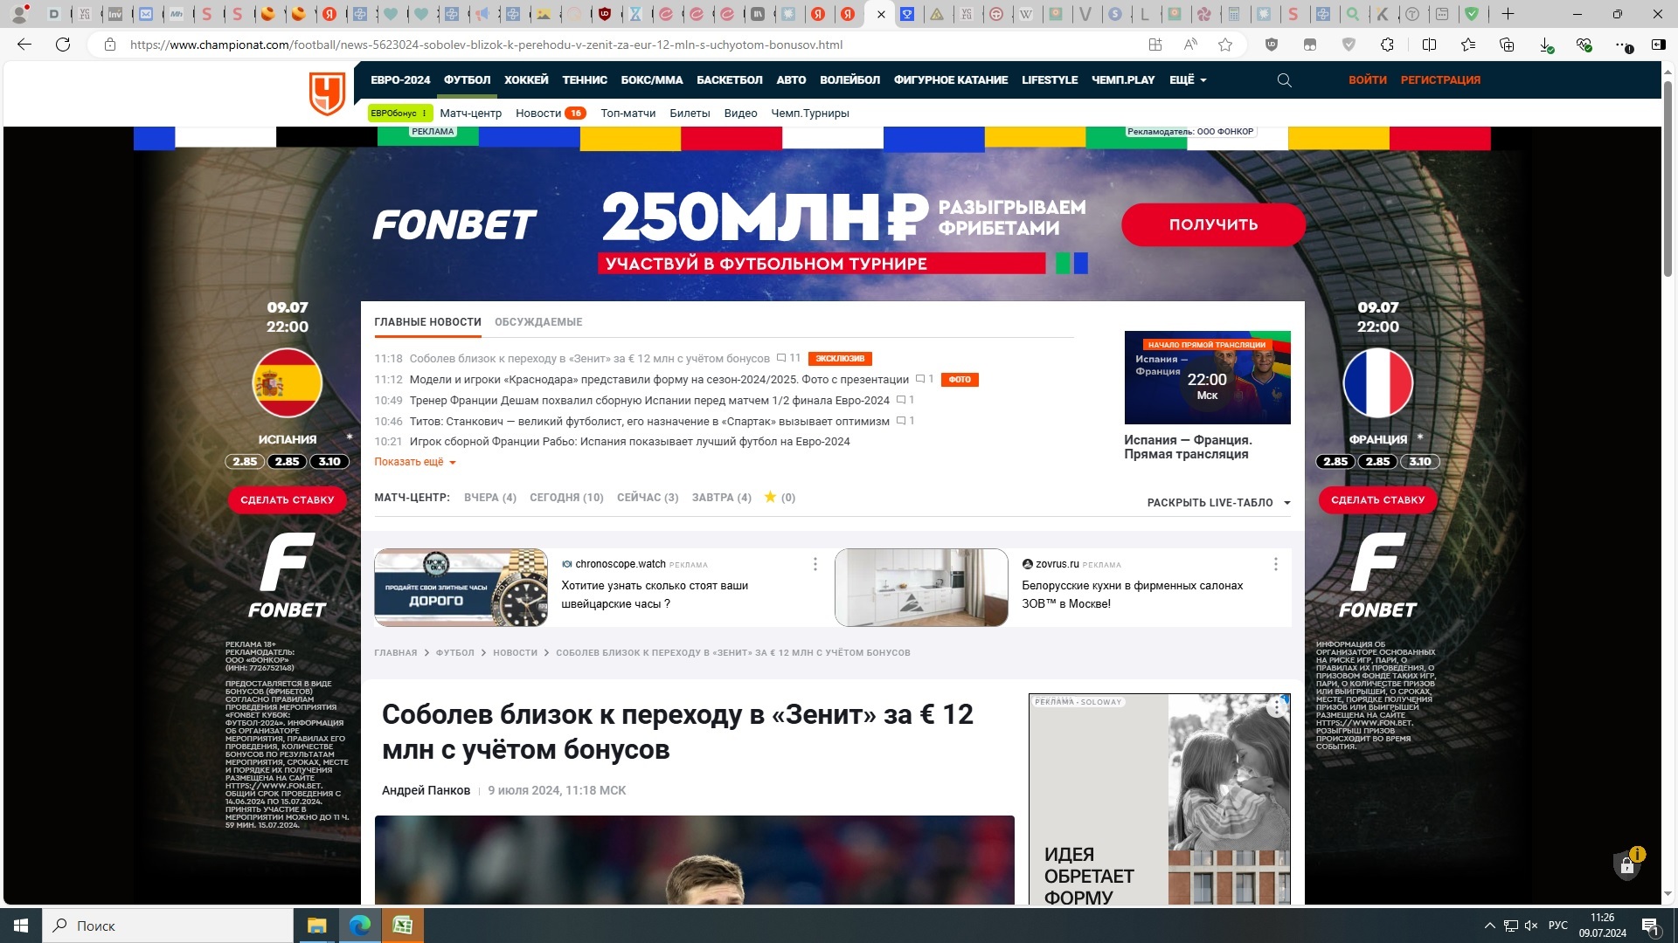1678x943 pixels.
Task: Click the Championat logo icon
Action: coord(328,93)
